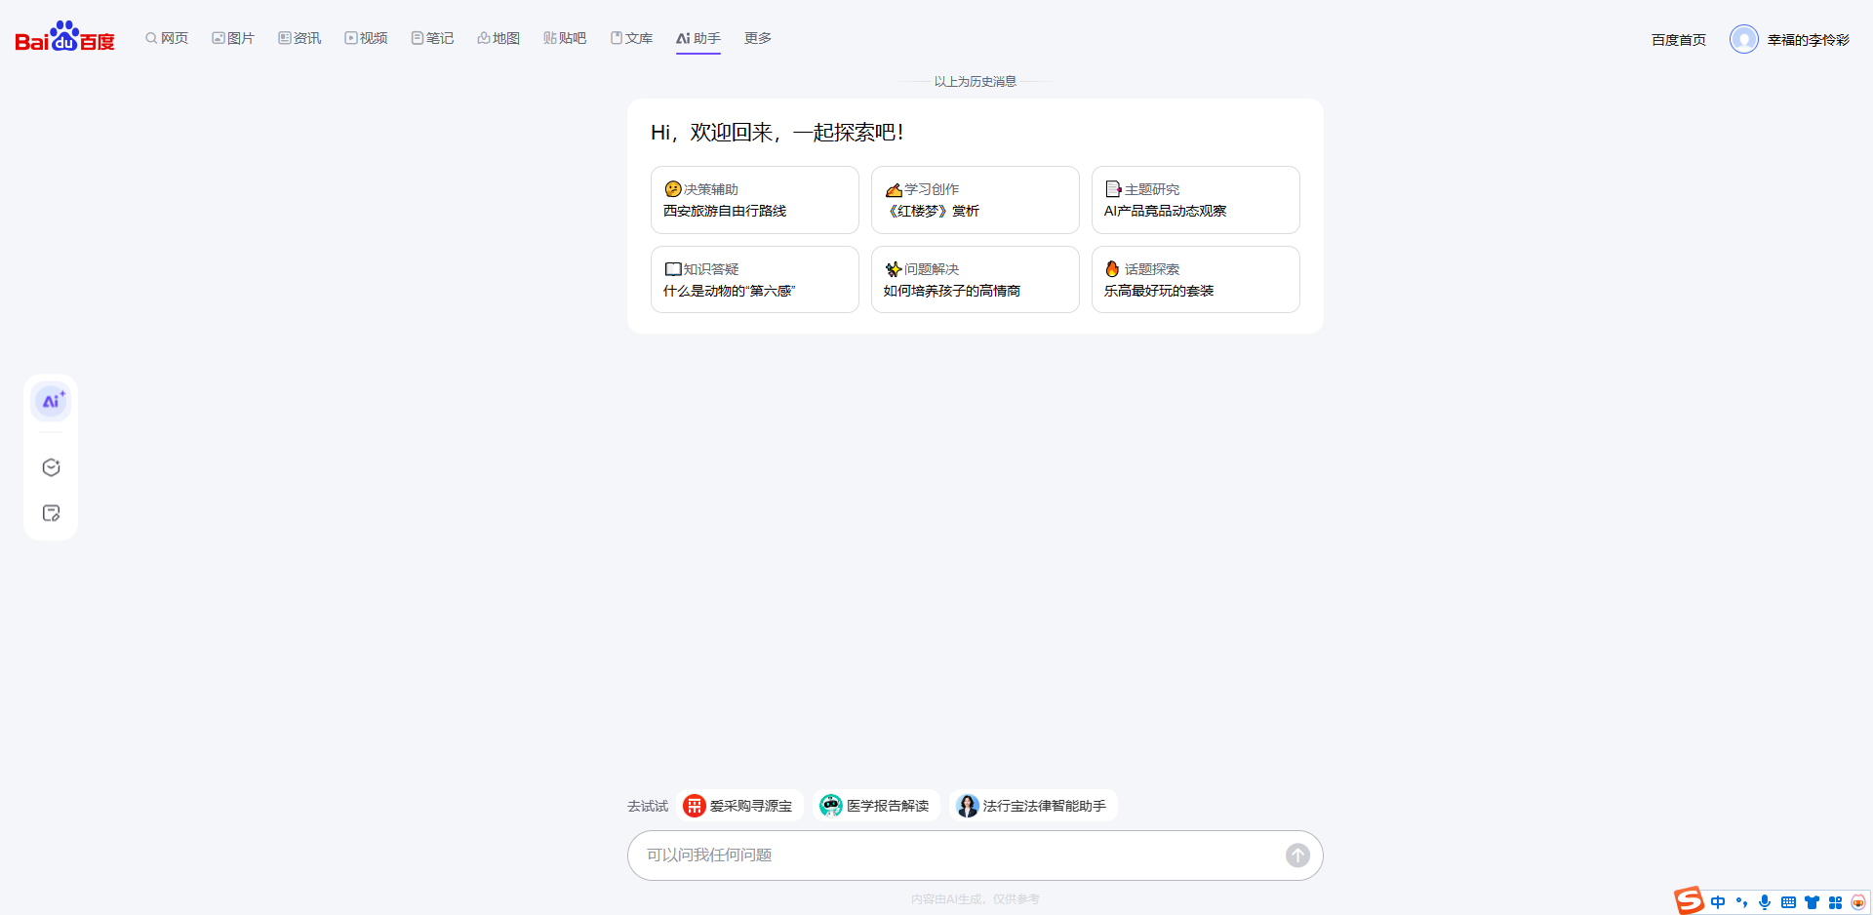
Task: Open the Sogou skin shirt icon
Action: (x=1812, y=902)
